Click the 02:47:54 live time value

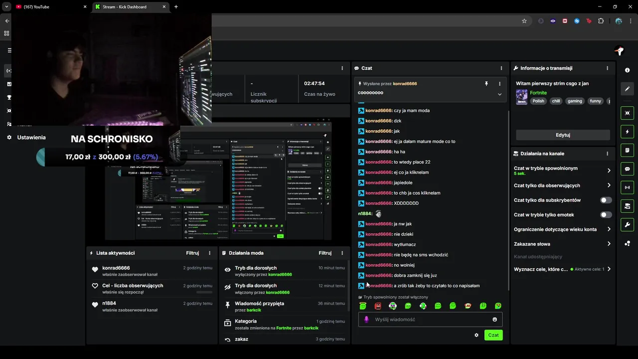315,84
